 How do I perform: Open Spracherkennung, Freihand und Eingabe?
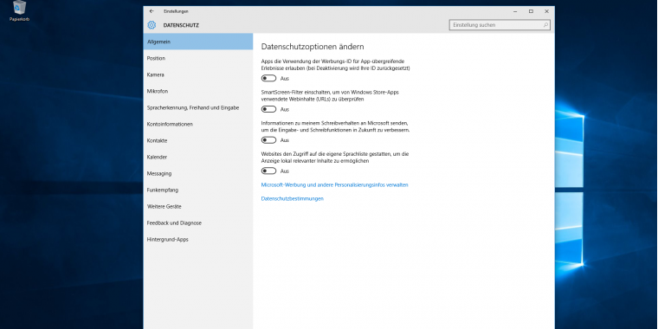[x=198, y=108]
